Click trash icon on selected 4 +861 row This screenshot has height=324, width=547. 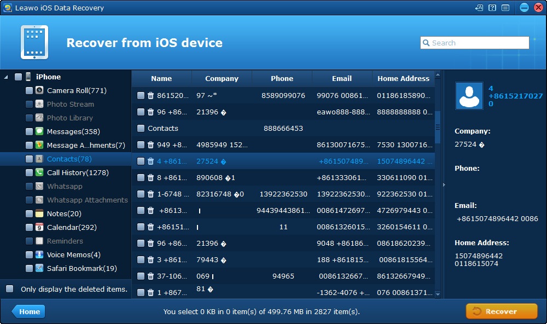coord(150,161)
